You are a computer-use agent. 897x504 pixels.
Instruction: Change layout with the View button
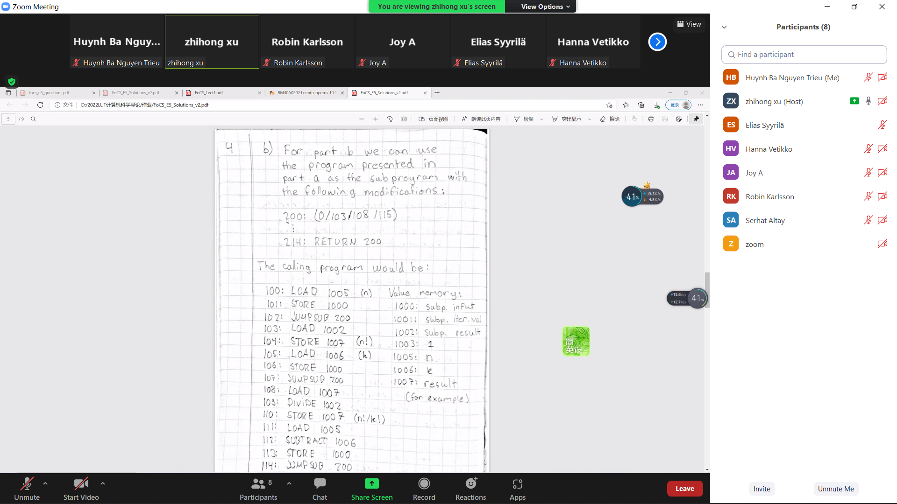689,24
